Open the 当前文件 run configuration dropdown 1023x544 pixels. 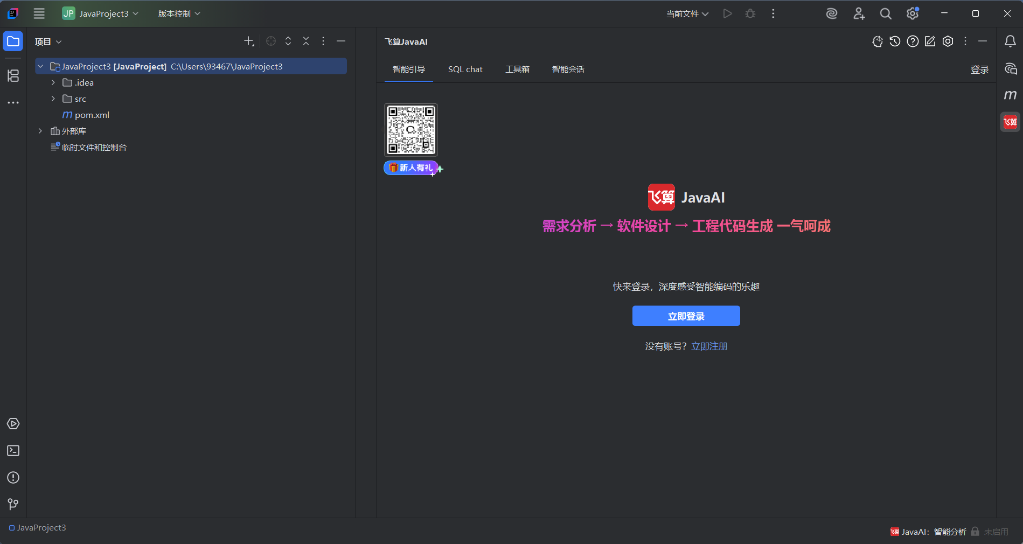pos(687,14)
